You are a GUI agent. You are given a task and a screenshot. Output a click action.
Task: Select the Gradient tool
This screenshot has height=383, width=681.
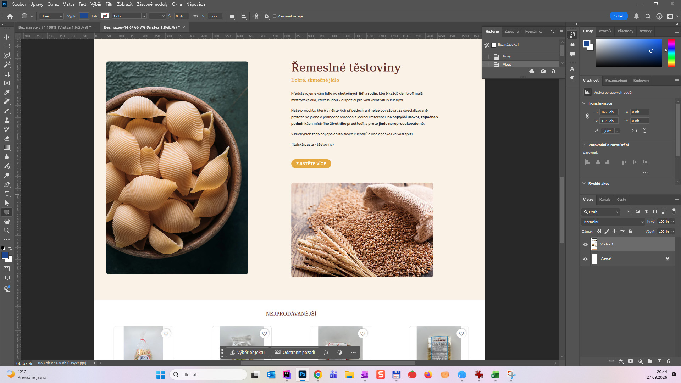point(7,148)
